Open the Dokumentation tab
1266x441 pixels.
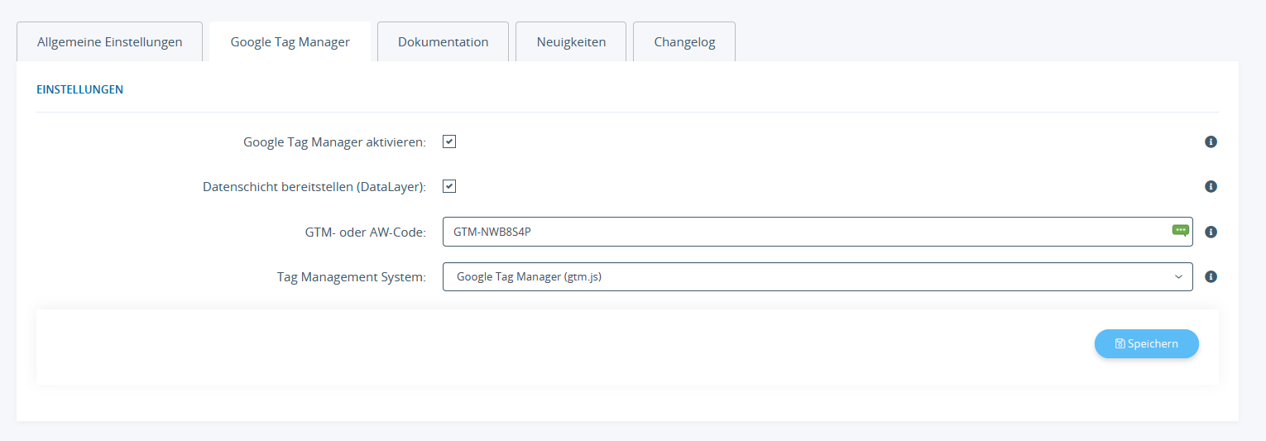pyautogui.click(x=443, y=41)
